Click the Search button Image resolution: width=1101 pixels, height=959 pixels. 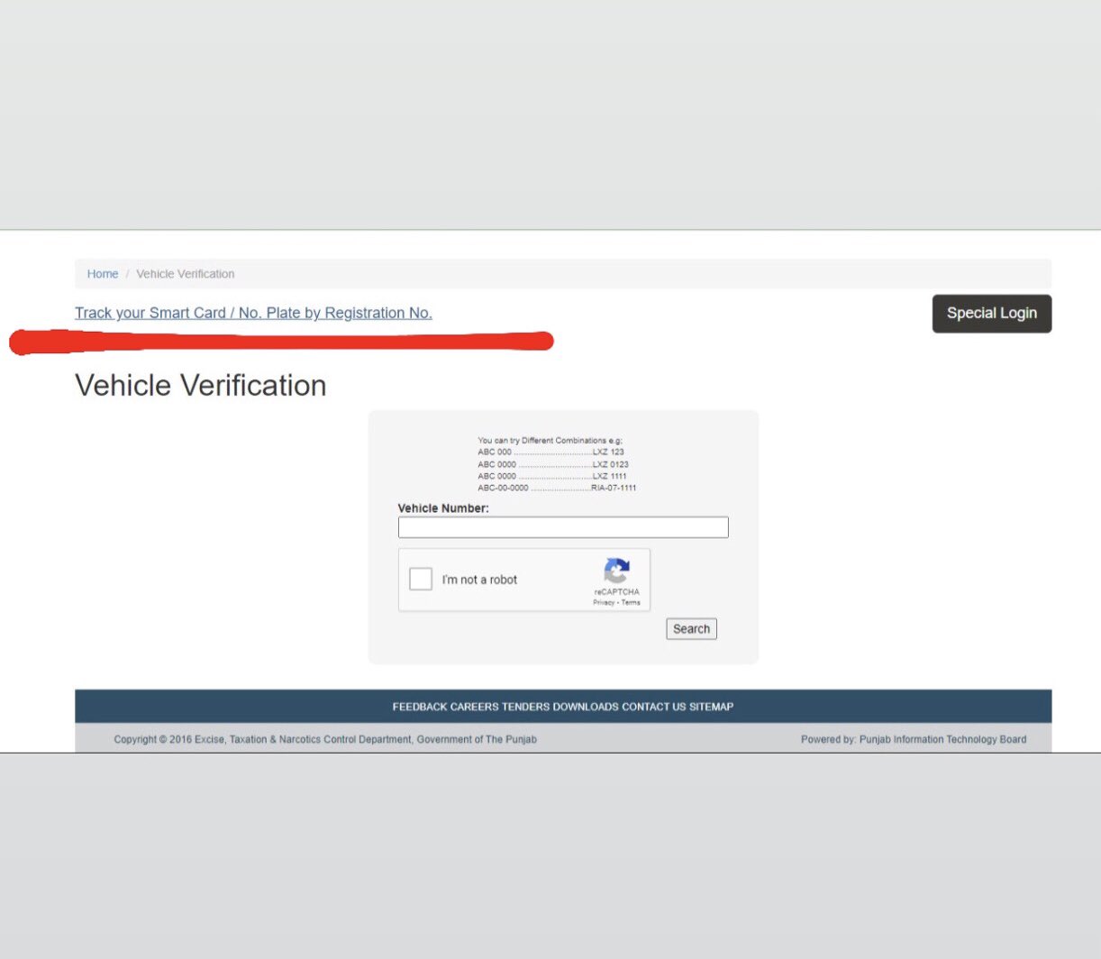691,628
